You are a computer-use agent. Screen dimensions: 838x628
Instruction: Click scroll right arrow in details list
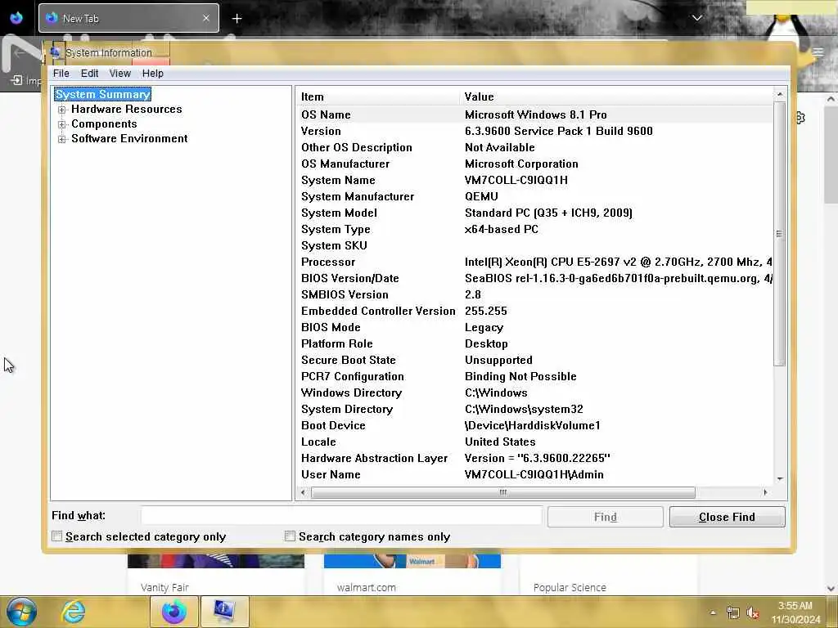tap(765, 492)
